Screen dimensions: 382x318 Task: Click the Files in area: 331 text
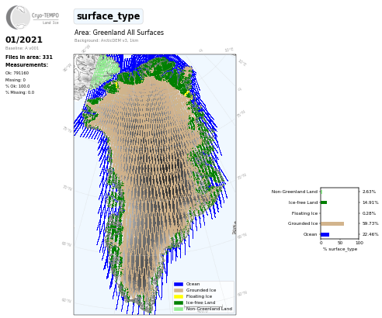(x=29, y=57)
